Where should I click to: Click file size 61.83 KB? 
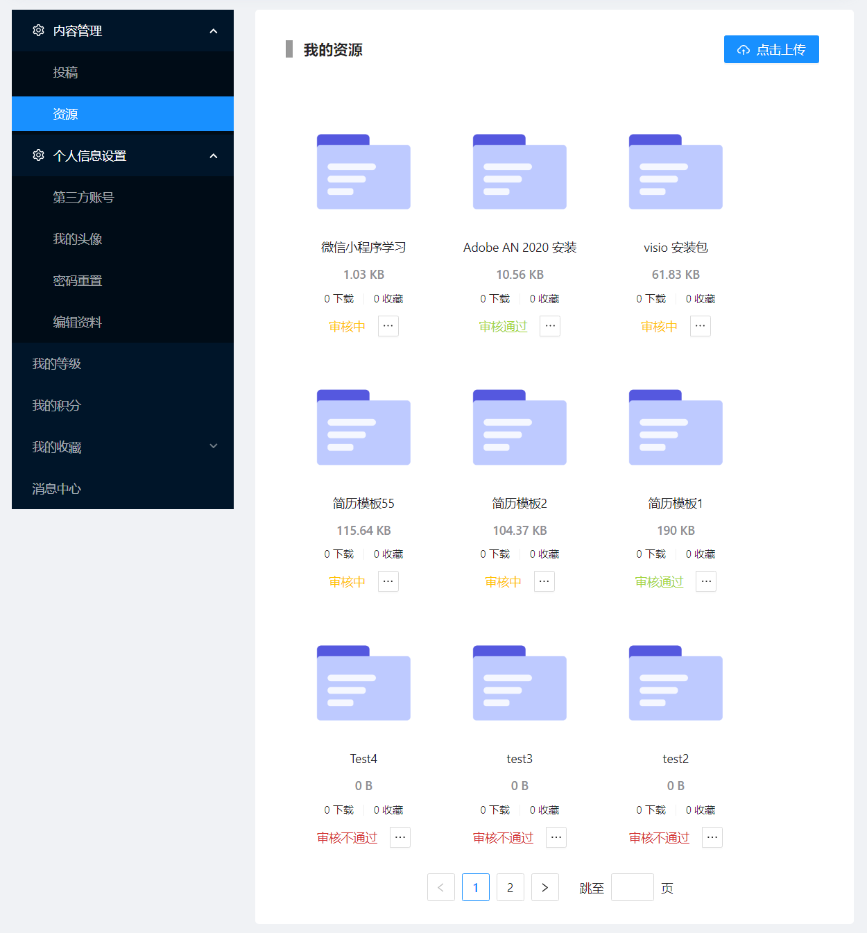click(x=676, y=275)
